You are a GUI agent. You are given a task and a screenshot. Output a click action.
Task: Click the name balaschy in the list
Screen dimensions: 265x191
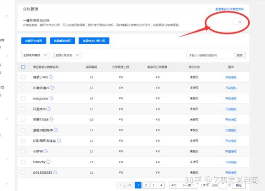pos(39,162)
